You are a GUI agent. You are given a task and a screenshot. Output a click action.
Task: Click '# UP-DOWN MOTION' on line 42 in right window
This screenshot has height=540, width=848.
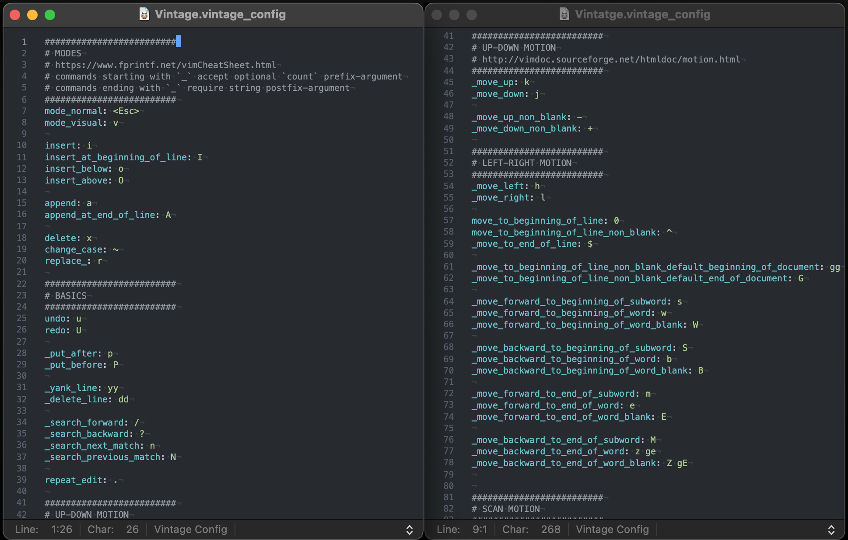tap(514, 48)
